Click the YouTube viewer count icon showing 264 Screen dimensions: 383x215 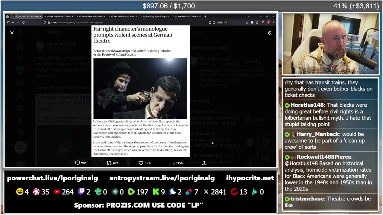[57, 192]
